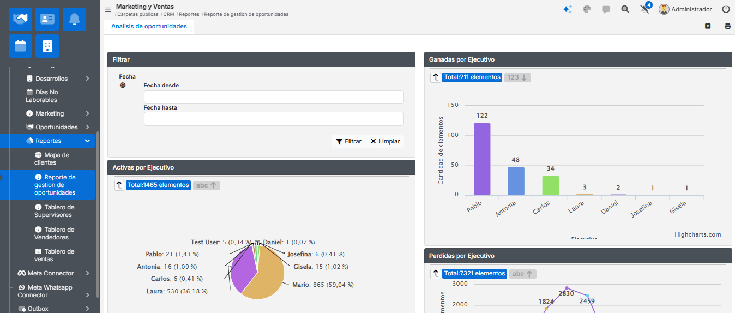Open the bell shortcut tile in sidebar
Viewport: 735px width, 313px height.
coord(74,19)
